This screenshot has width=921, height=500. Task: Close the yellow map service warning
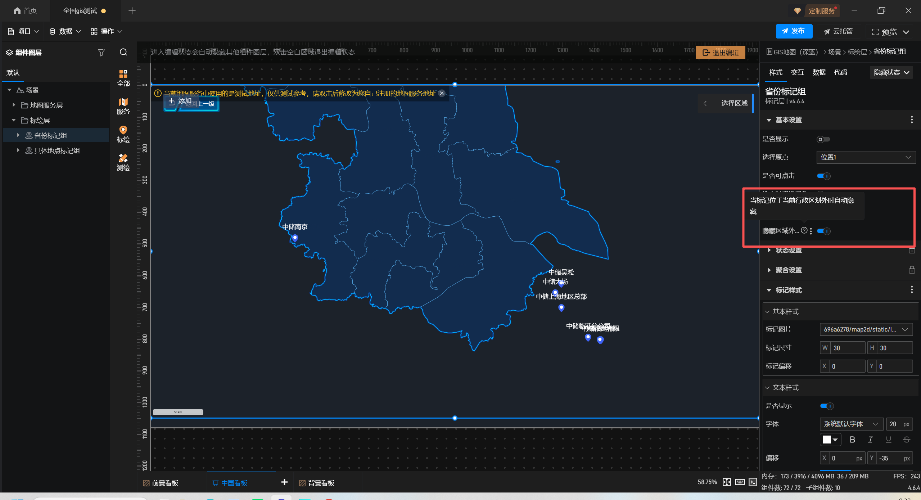click(x=442, y=93)
